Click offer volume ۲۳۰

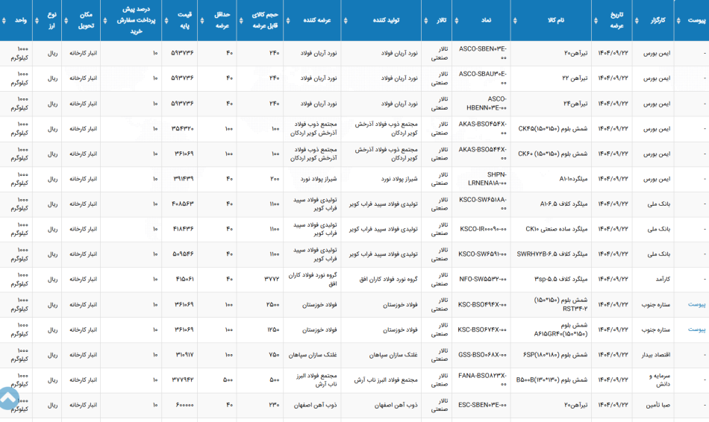pyautogui.click(x=275, y=405)
